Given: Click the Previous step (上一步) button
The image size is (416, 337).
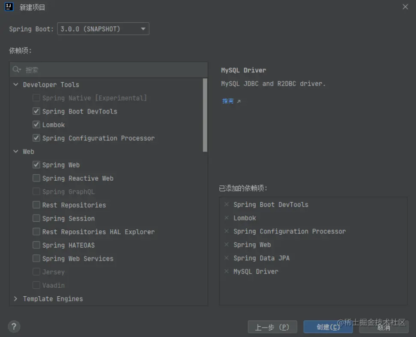Looking at the screenshot, I should point(272,327).
